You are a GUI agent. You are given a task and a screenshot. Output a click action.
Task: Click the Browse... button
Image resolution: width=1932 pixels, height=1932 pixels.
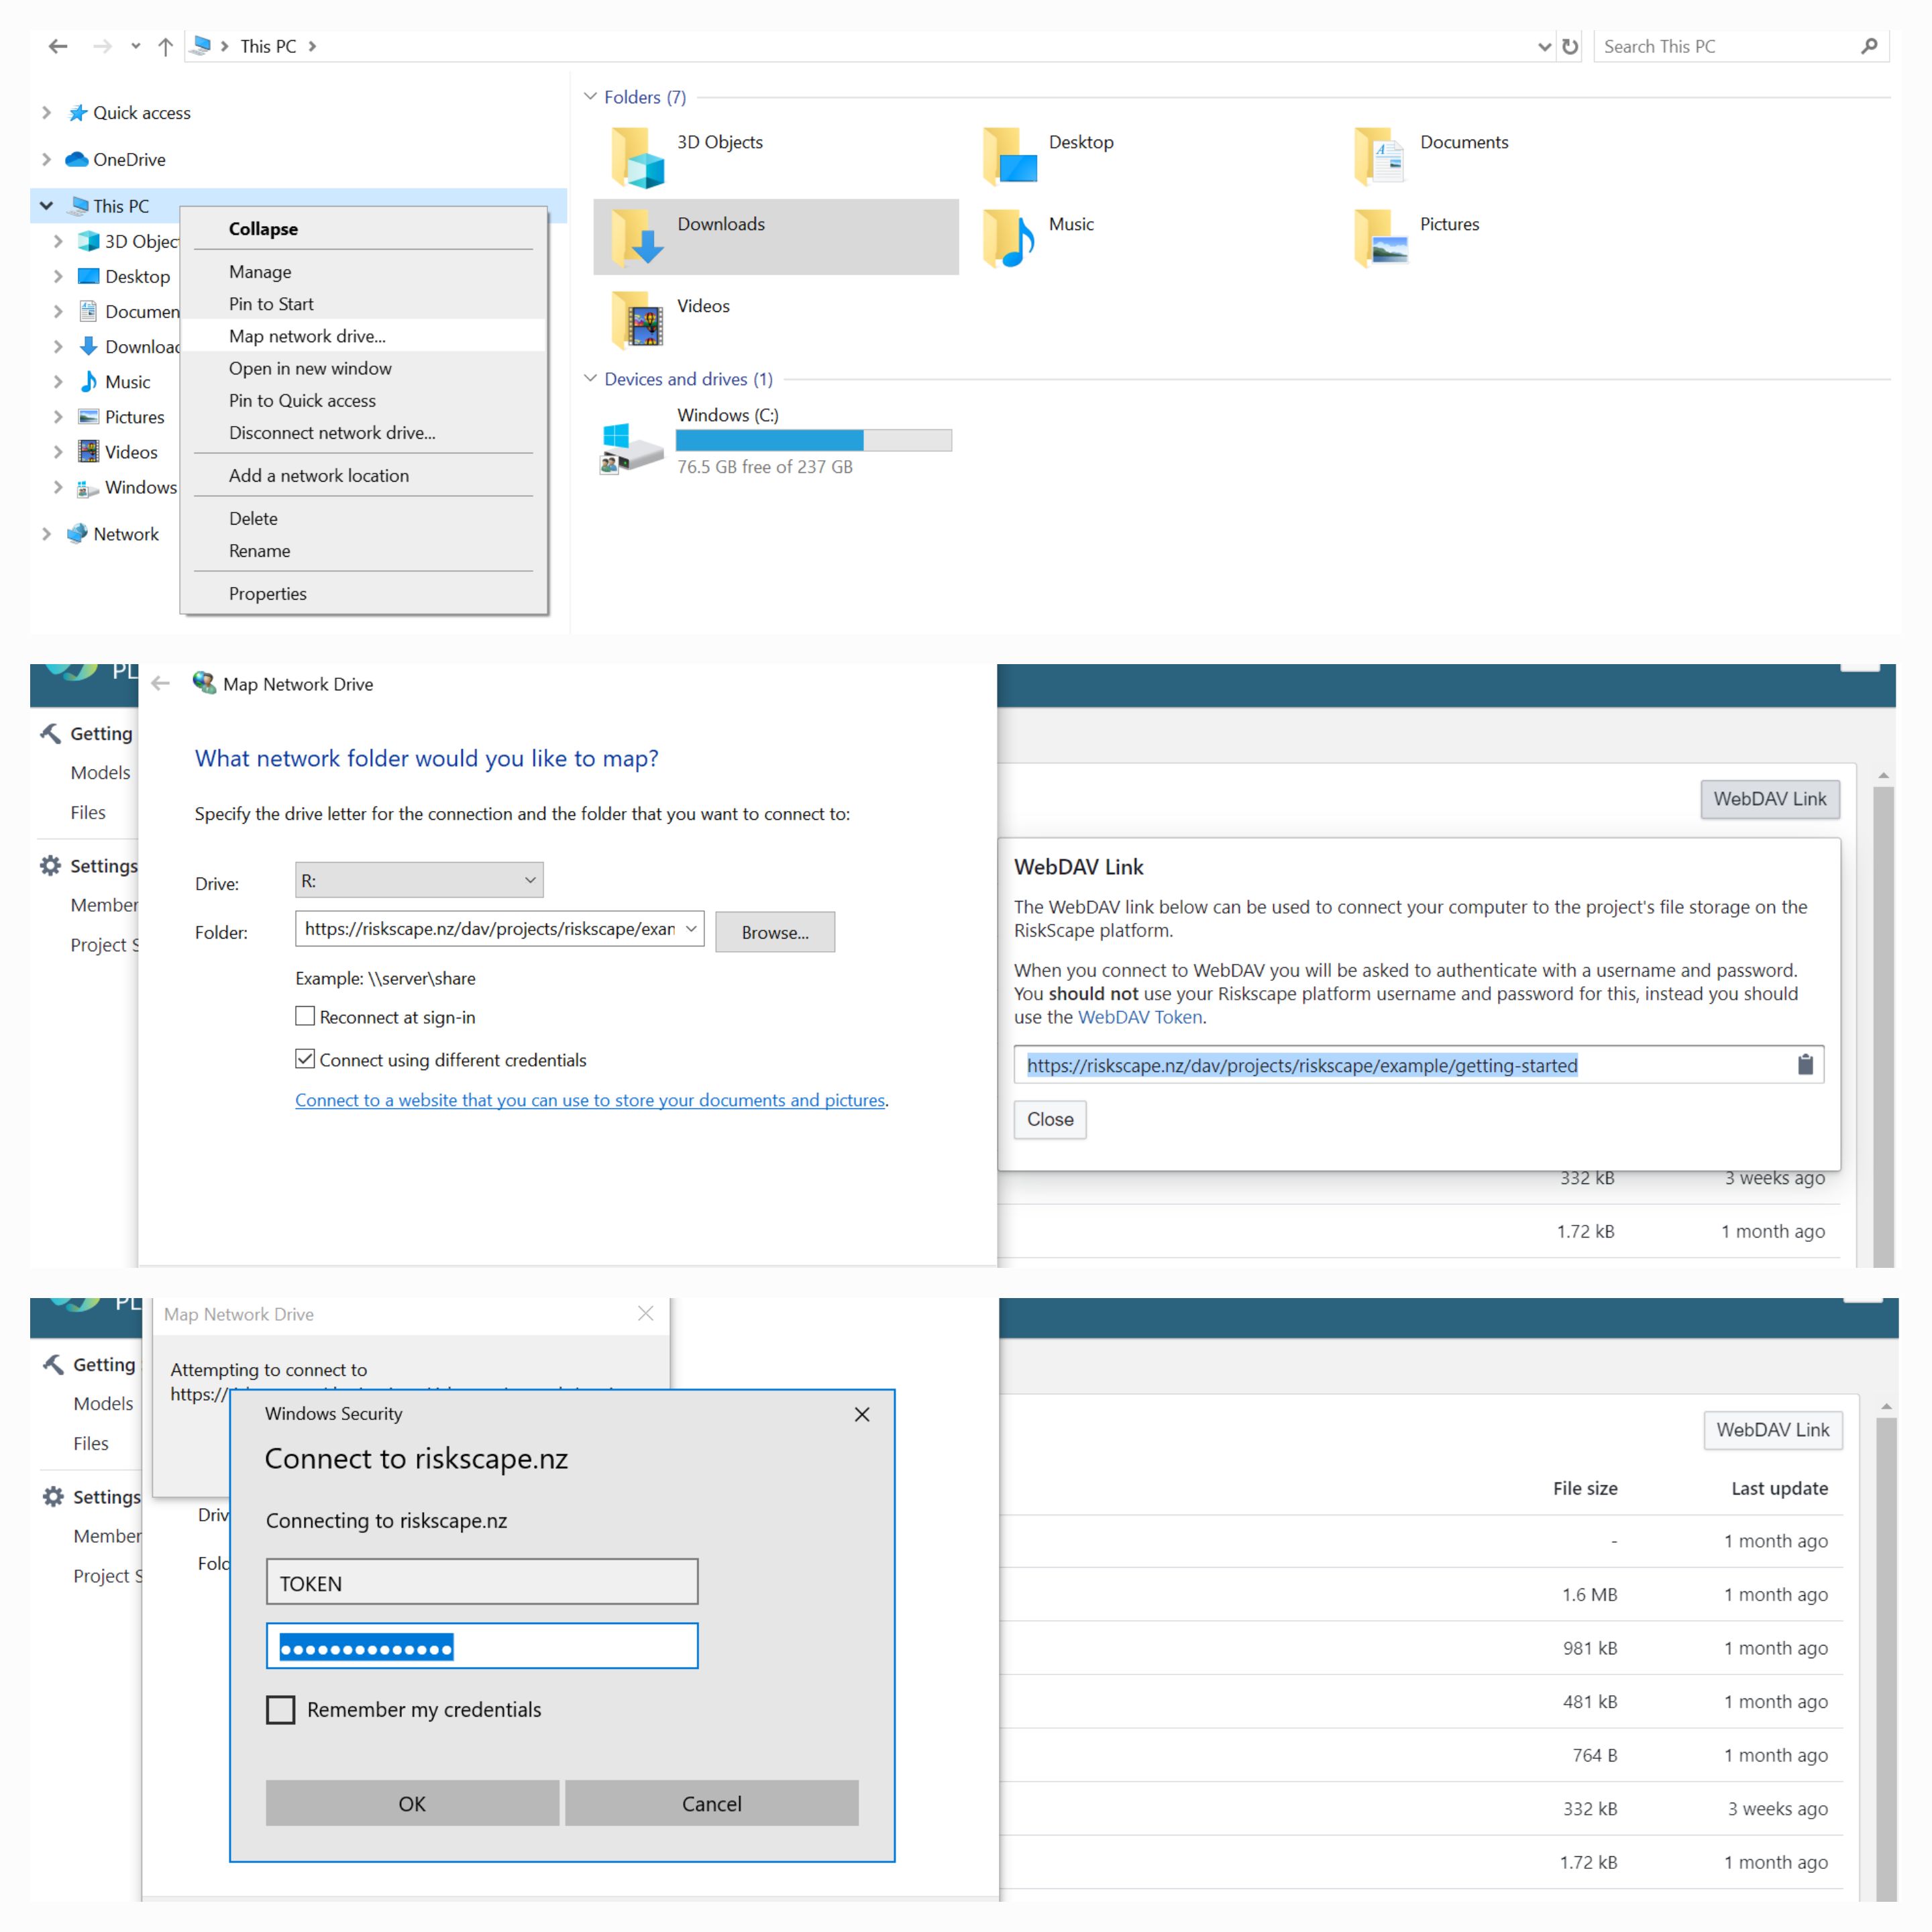[775, 932]
